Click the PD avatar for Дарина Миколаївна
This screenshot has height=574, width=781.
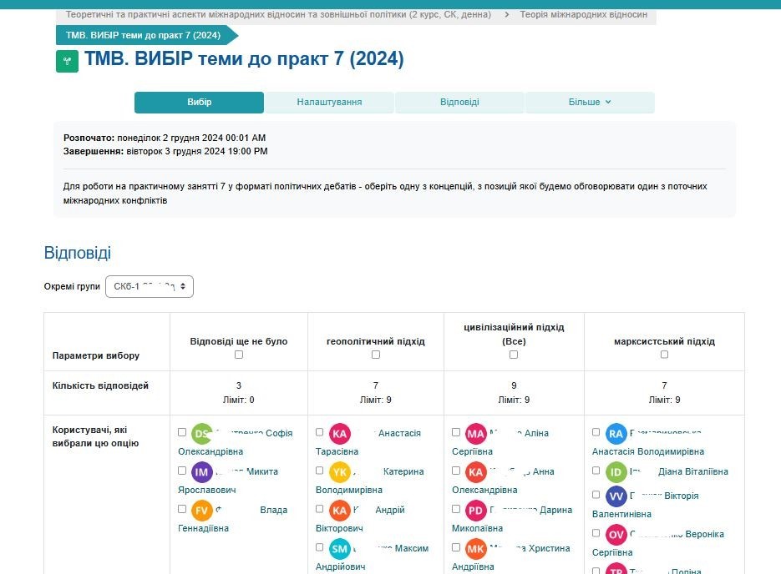pyautogui.click(x=476, y=511)
